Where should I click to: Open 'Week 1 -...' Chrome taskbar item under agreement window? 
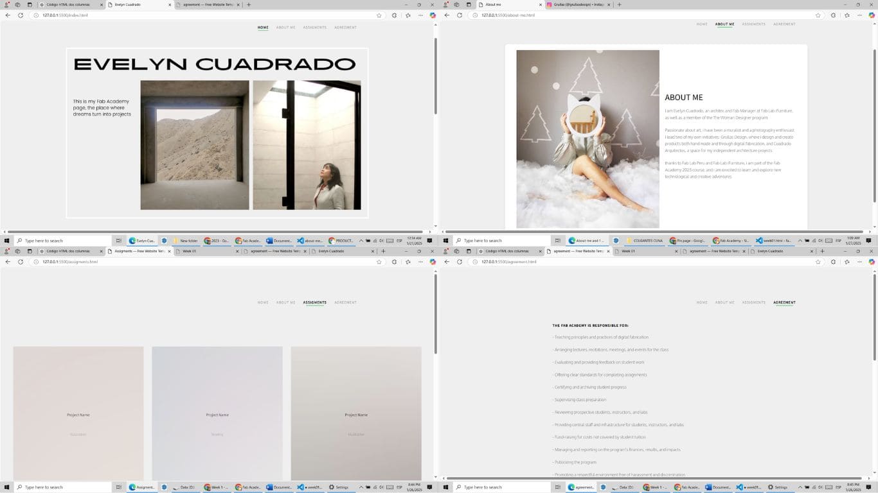(x=657, y=487)
